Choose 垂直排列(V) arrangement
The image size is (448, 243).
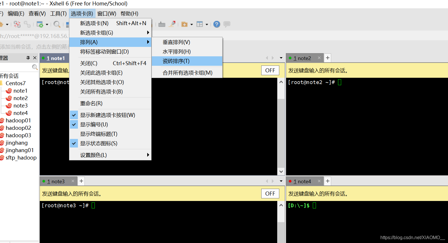(x=187, y=42)
